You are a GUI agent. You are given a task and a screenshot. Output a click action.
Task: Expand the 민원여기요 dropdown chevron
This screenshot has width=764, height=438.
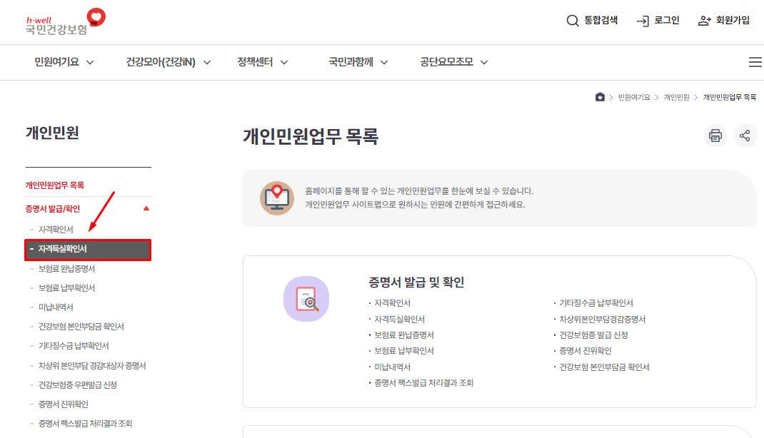tap(89, 62)
